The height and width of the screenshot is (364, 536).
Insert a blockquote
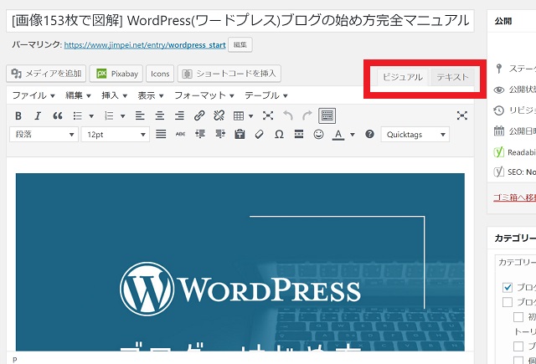58,115
